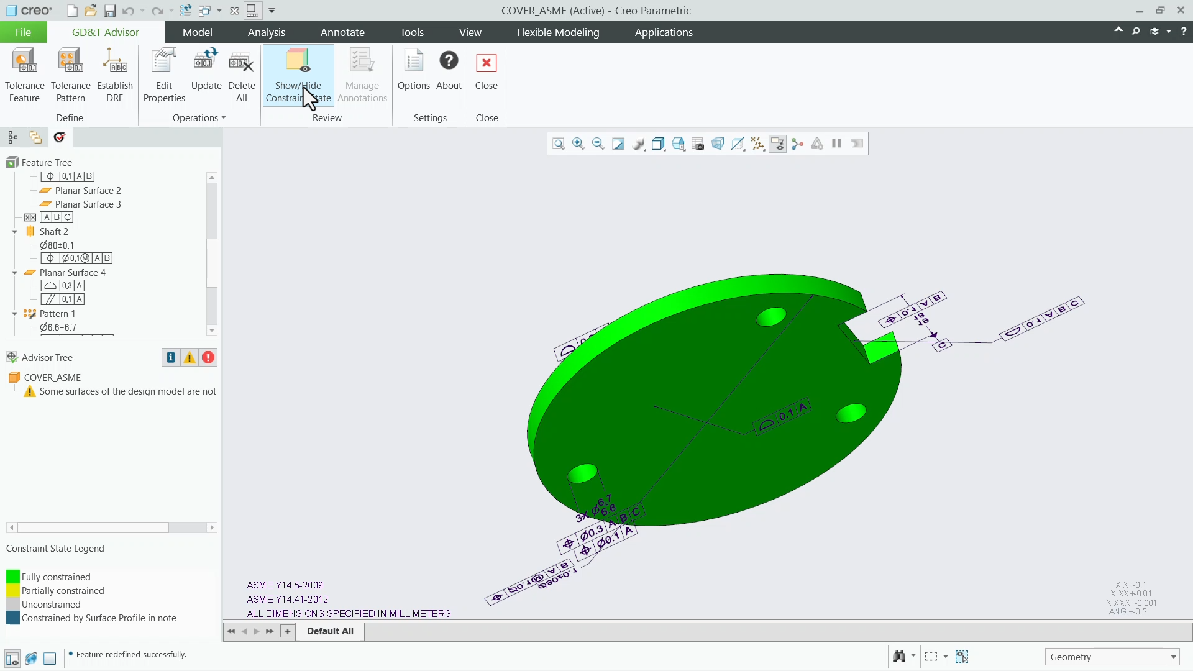Select the Default All combination state tab
Screen dimensions: 1193x671
[x=330, y=631]
